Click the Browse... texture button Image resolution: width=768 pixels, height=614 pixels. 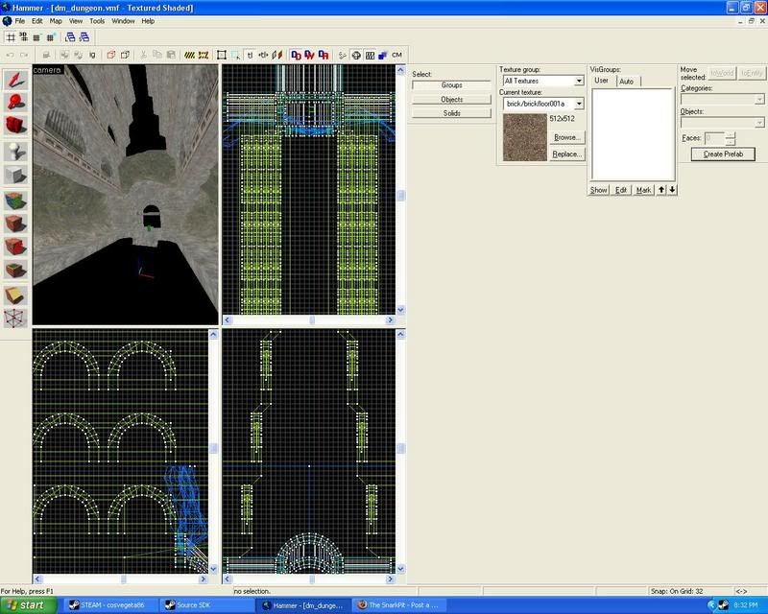[x=566, y=137]
